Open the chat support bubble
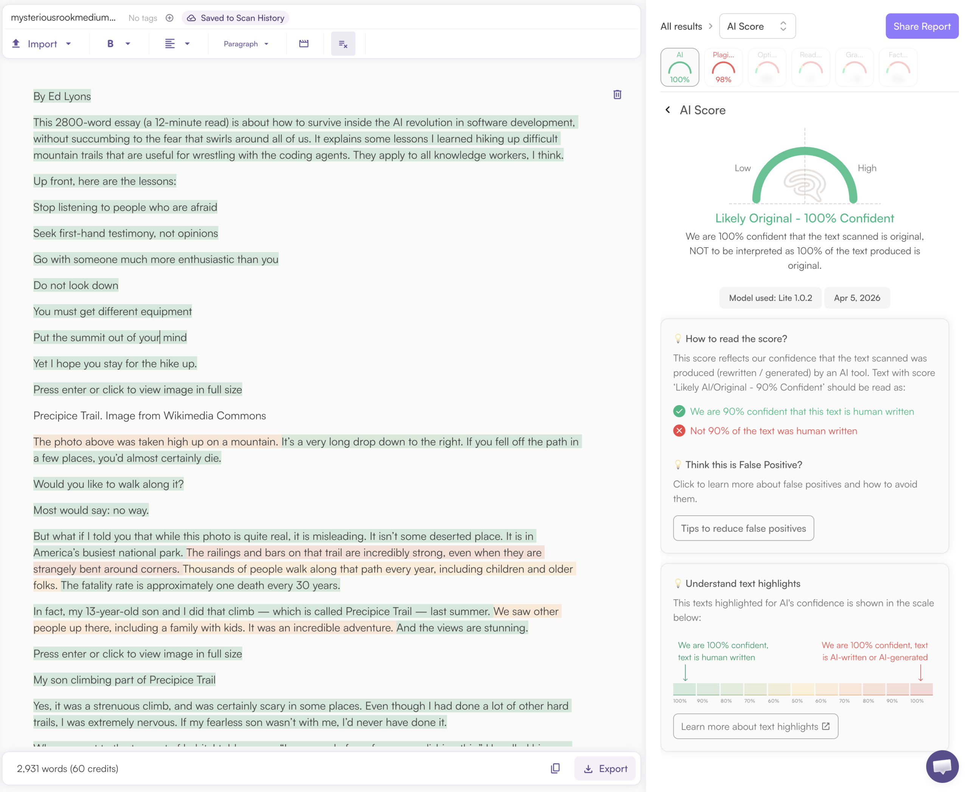Viewport: 968px width, 792px height. [942, 766]
